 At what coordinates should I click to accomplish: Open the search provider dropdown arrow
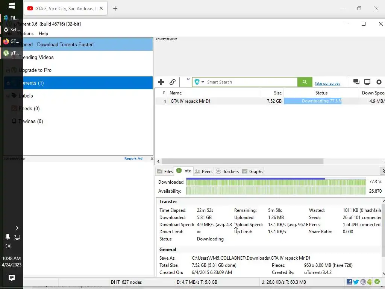pyautogui.click(x=203, y=82)
